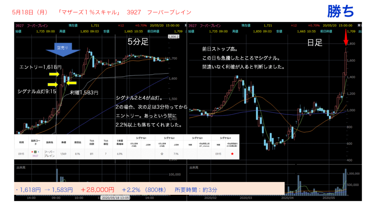Screen dimensions: 376x211
Task: Click the 出来高 label on the 日足 chart
Action: (194, 167)
